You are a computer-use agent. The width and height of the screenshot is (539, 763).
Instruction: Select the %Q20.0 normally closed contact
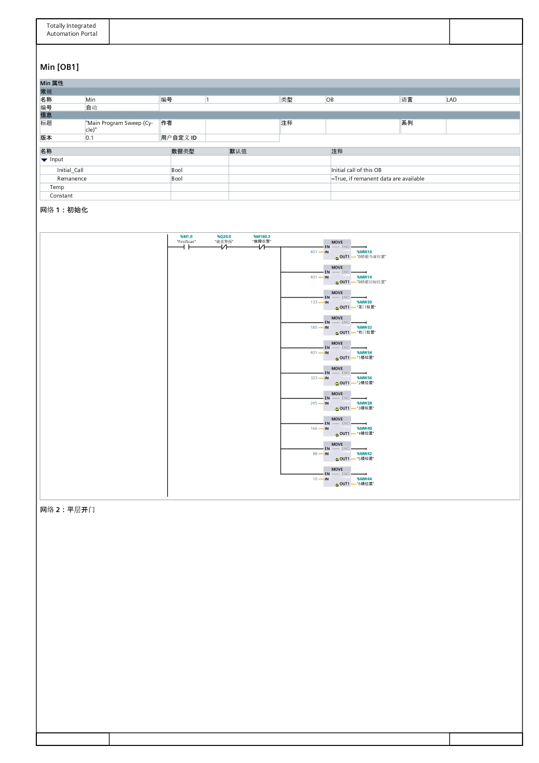(224, 247)
